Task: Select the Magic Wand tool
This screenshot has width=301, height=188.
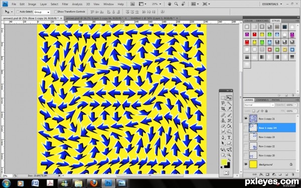Action: click(229, 103)
